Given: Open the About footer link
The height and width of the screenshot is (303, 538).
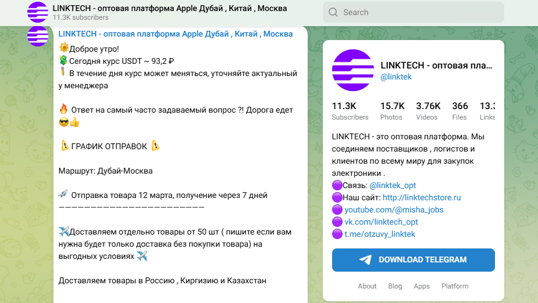Looking at the screenshot, I should [367, 286].
